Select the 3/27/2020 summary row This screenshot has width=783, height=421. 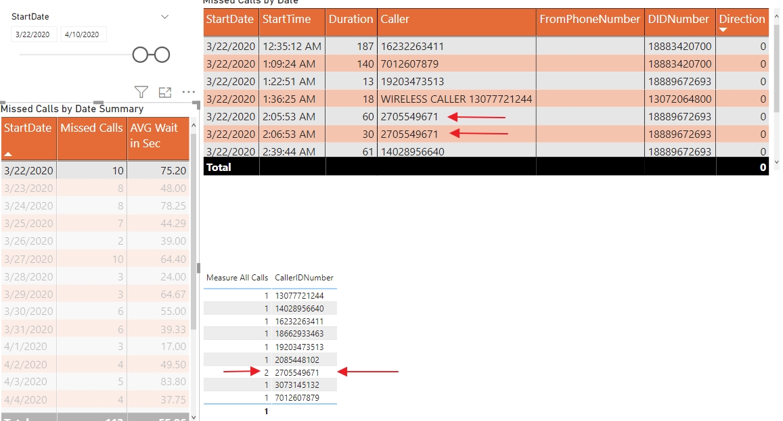[x=95, y=259]
